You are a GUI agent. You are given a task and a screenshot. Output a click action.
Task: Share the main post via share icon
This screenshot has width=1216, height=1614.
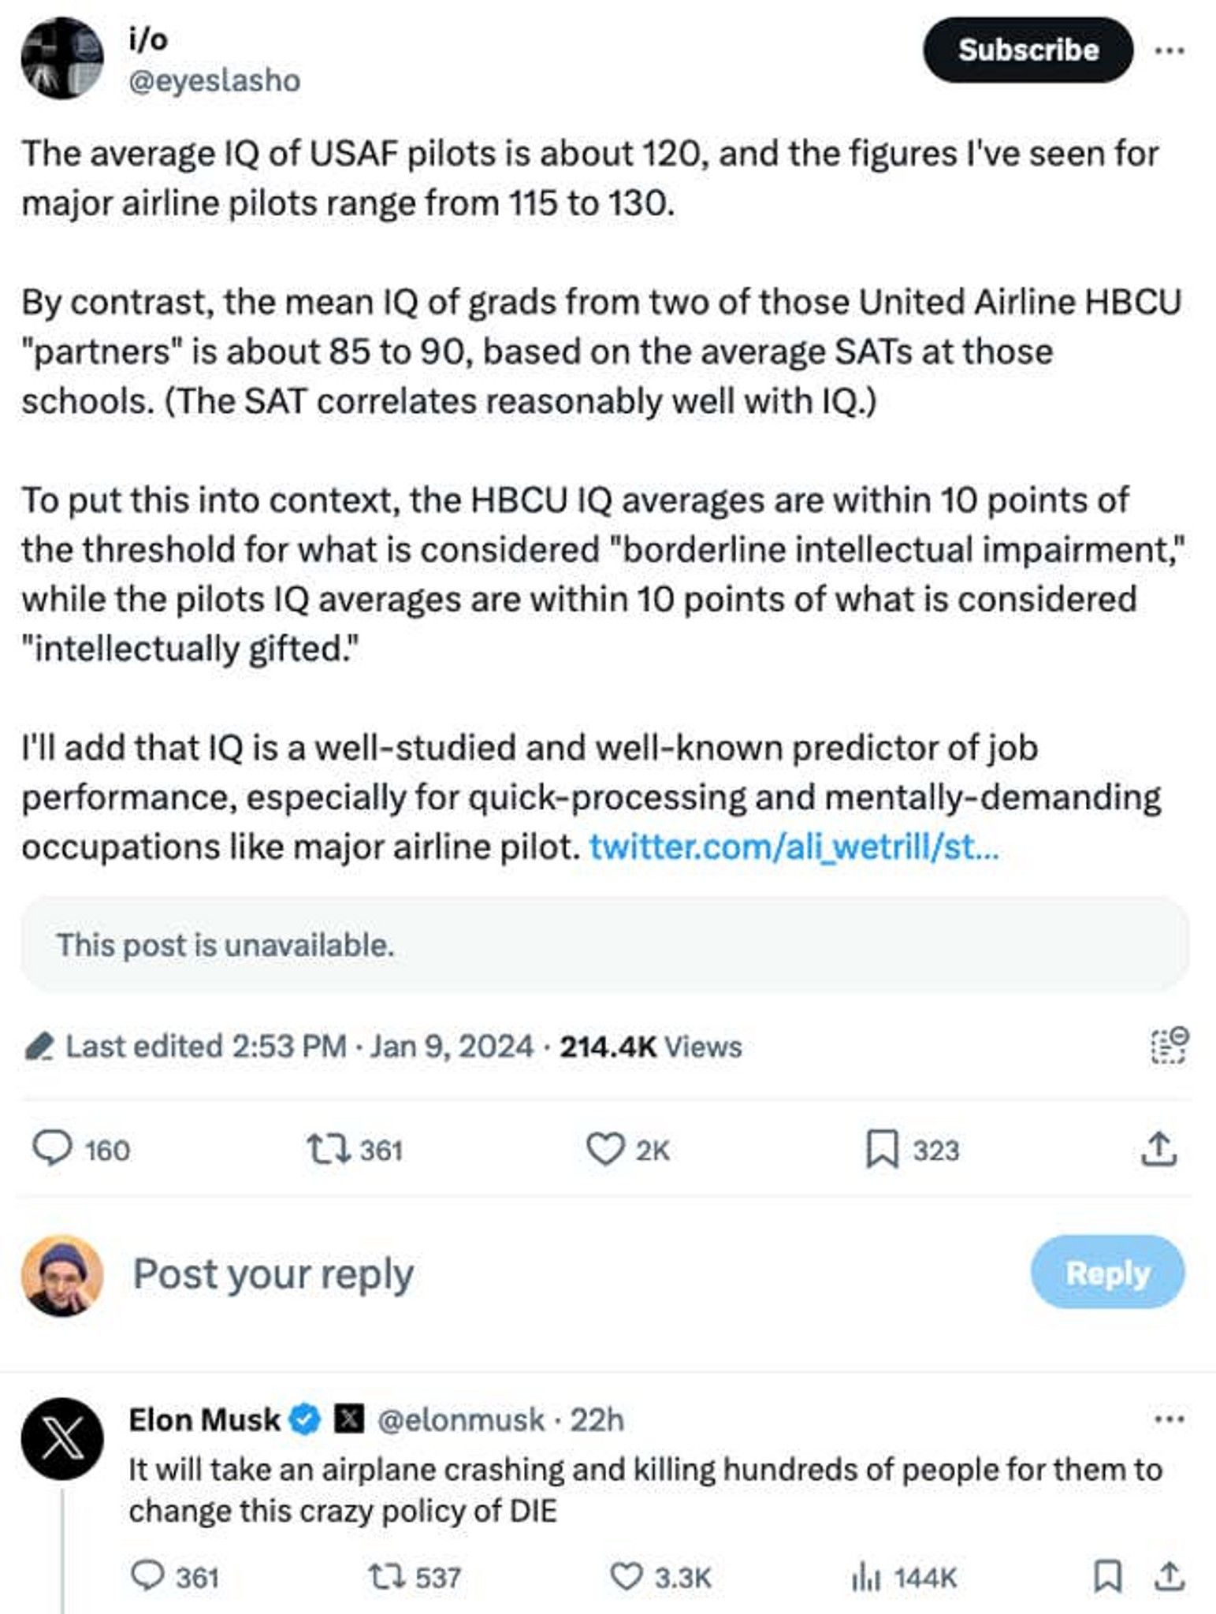(x=1159, y=1149)
